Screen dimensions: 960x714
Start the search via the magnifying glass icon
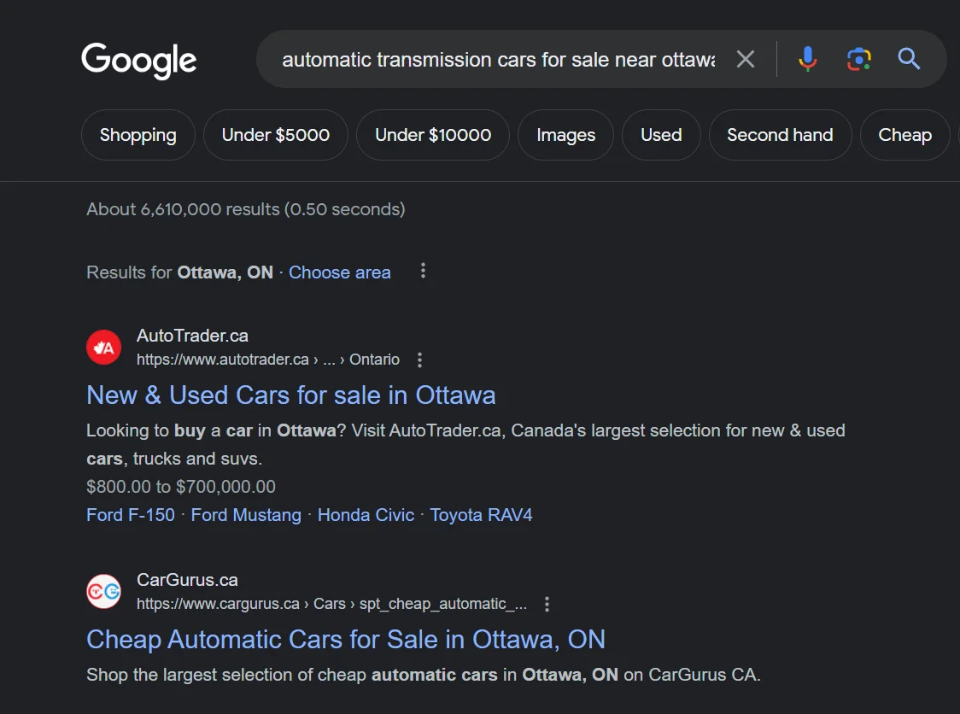[909, 59]
